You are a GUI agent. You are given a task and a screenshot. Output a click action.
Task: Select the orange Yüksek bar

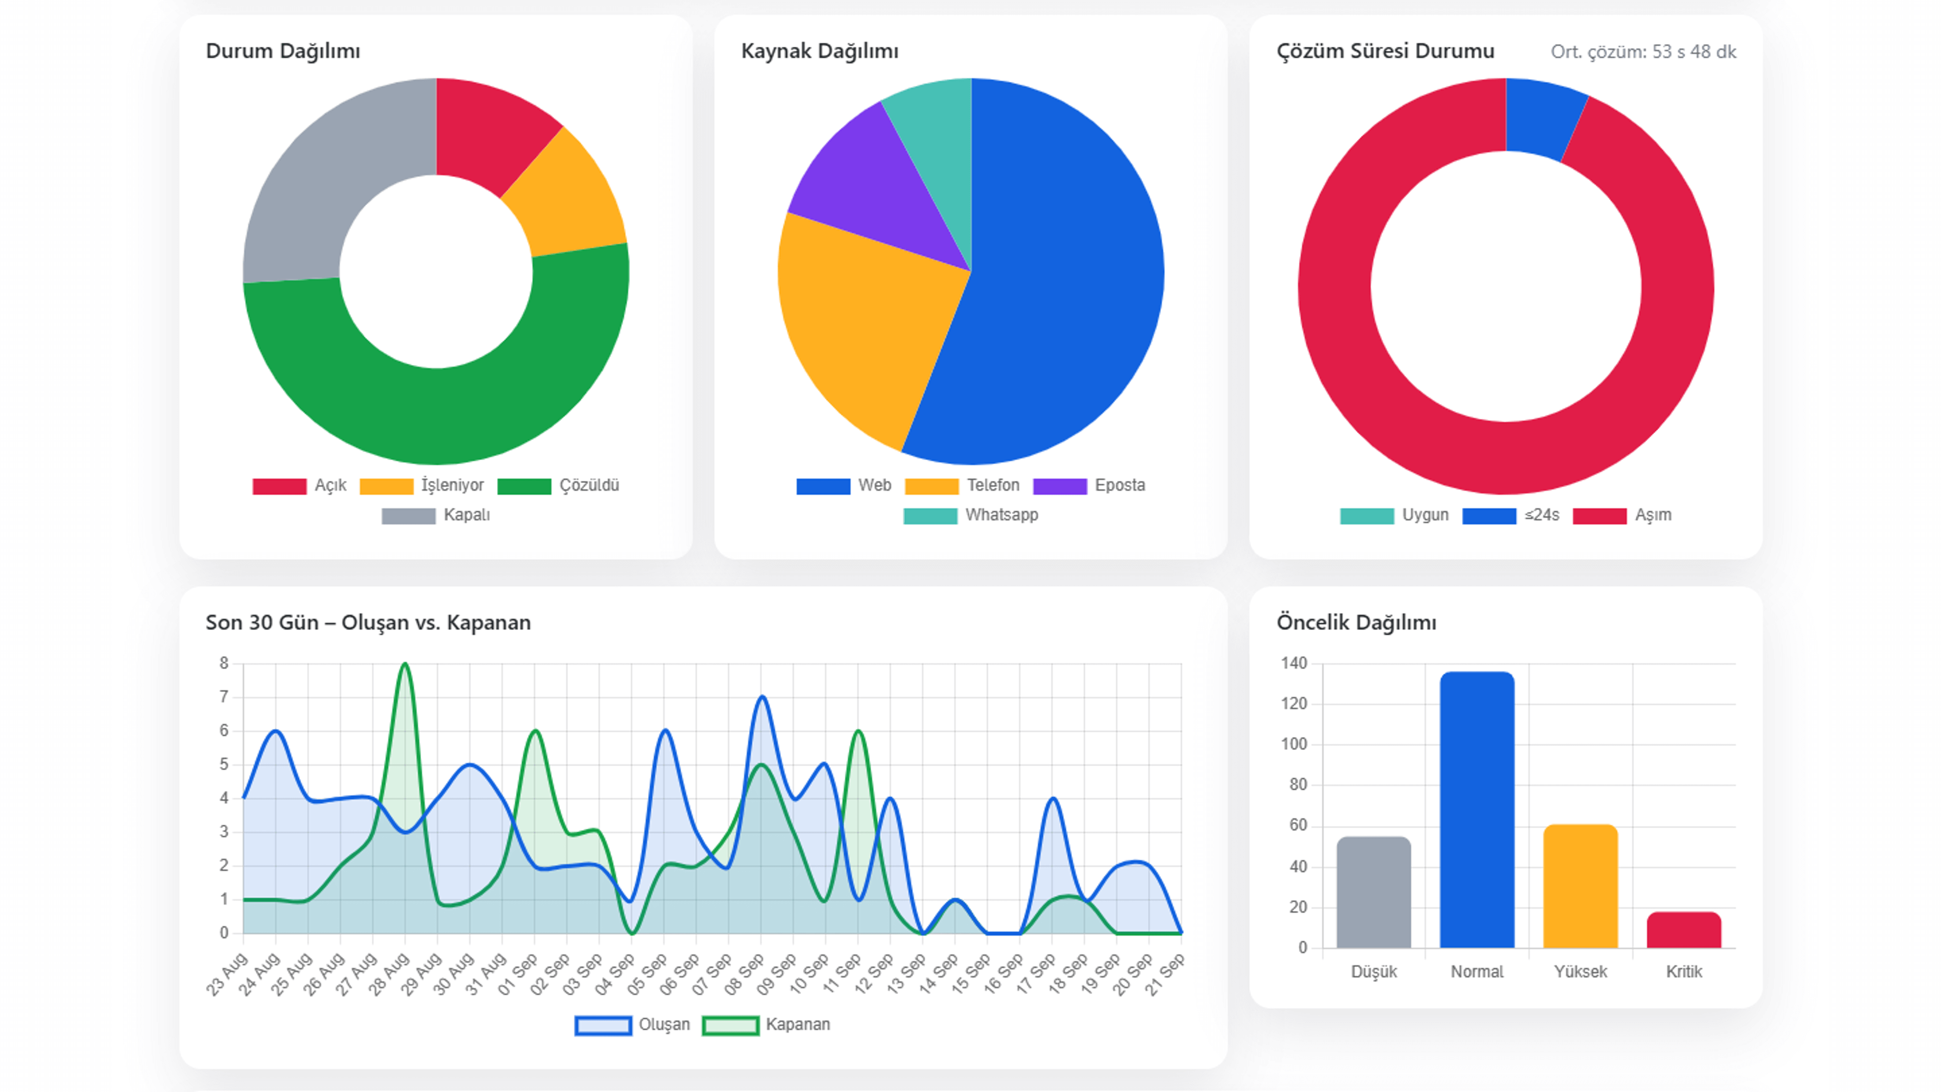(x=1580, y=887)
